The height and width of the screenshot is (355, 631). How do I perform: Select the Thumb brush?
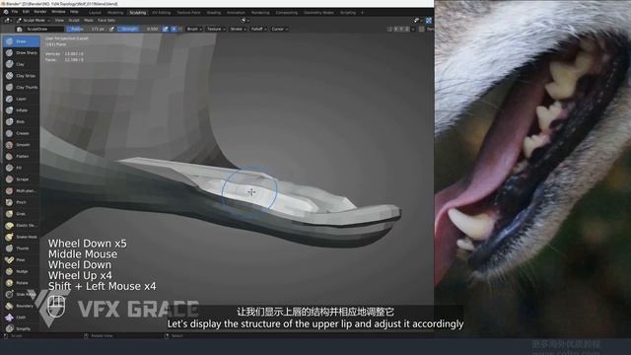point(21,248)
